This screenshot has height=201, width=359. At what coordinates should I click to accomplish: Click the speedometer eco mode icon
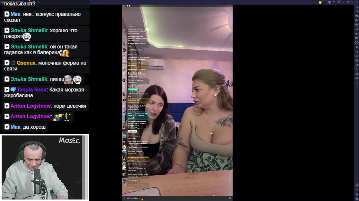click(357, 78)
